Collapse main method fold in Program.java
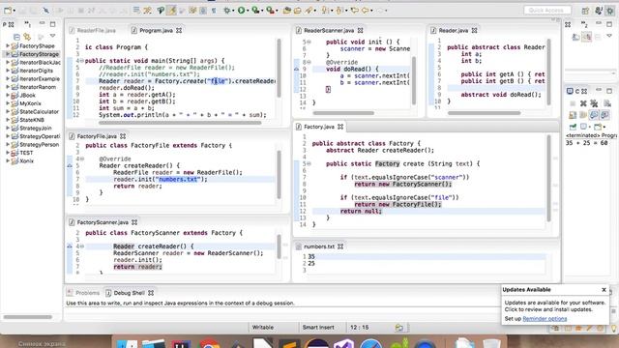 [81, 61]
